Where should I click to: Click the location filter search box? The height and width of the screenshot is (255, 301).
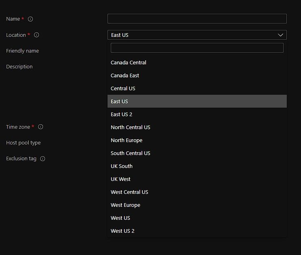197,48
